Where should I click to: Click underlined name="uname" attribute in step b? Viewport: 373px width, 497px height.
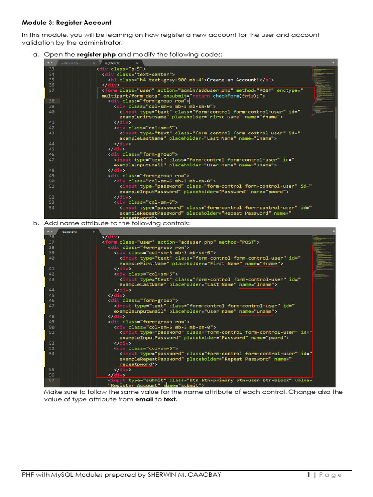(x=256, y=311)
